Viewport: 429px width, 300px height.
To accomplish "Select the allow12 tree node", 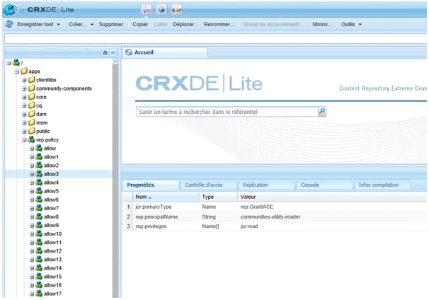I will pos(52,250).
